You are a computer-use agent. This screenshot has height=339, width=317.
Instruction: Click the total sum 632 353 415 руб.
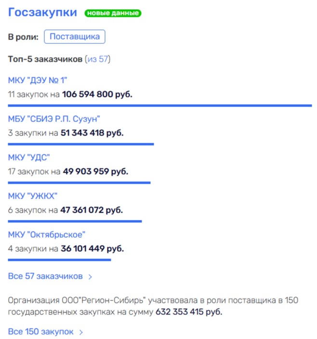point(189,312)
